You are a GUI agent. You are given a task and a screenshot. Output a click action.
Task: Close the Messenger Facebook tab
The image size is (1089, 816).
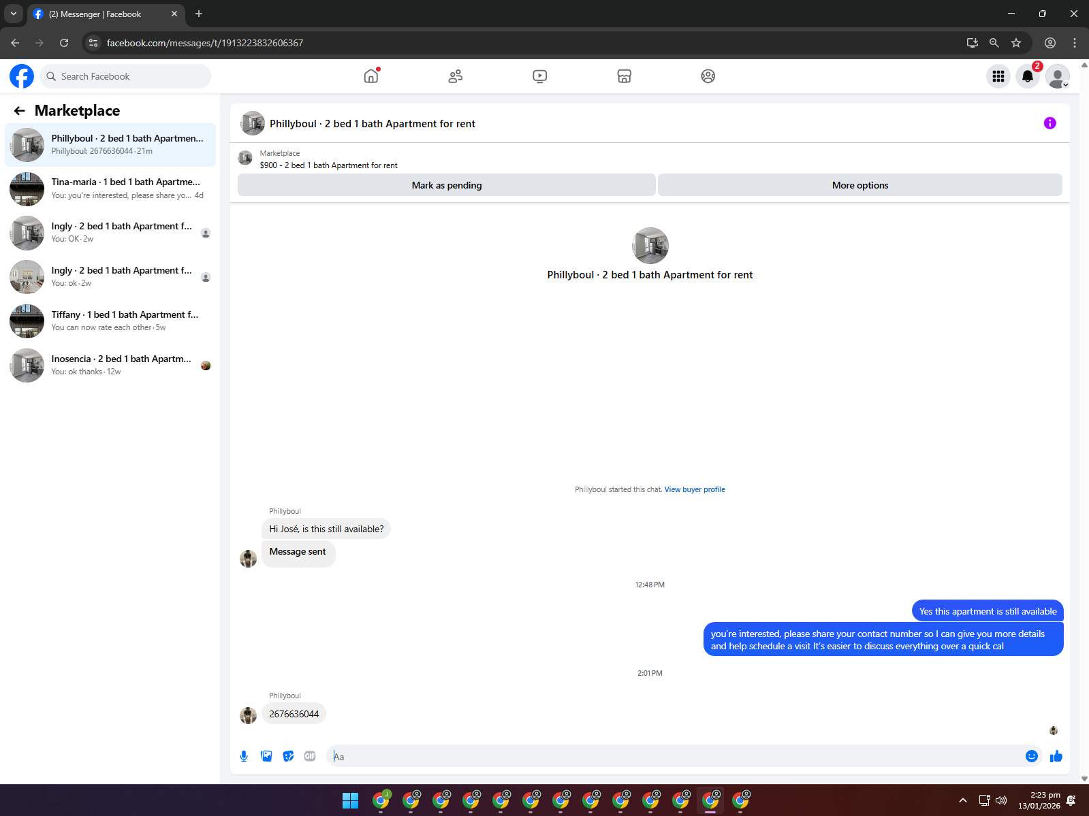pos(174,14)
